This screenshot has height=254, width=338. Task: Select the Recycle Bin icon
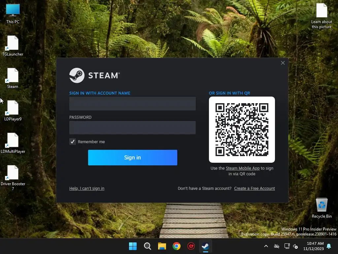[321, 208]
